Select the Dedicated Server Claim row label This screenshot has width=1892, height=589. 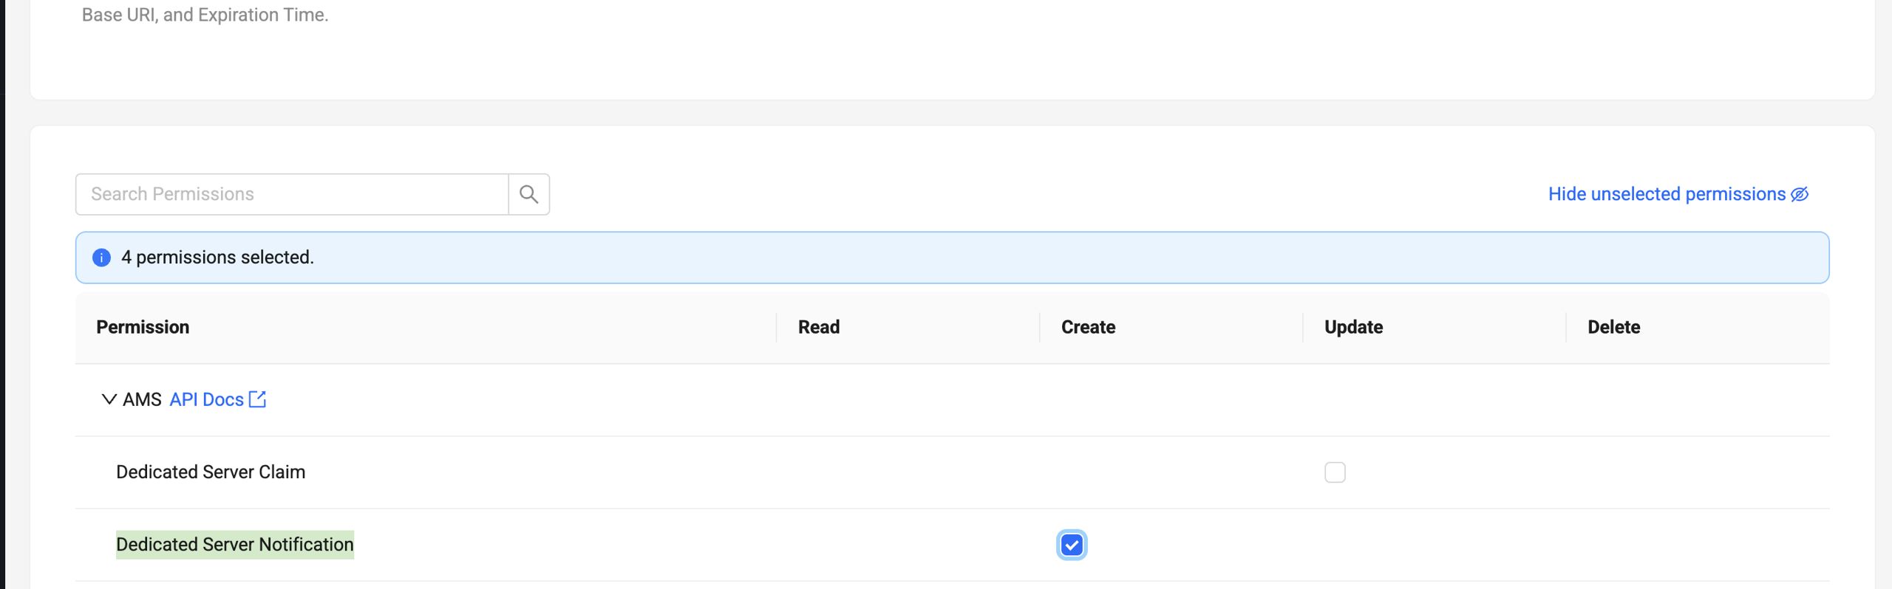[x=211, y=472]
